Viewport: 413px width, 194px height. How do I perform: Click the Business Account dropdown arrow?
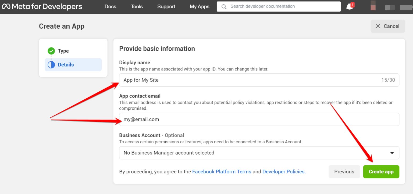[392, 153]
